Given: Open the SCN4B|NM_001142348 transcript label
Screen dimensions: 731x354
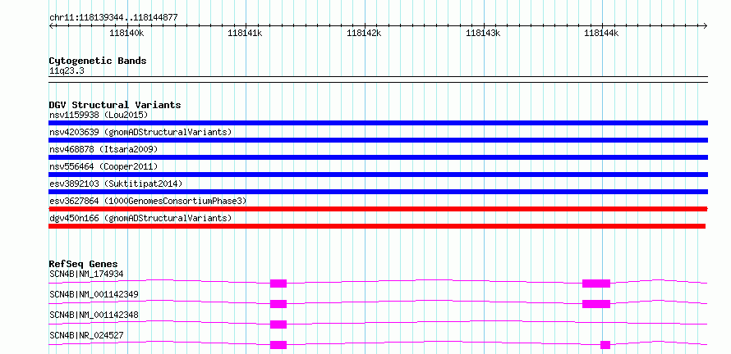Looking at the screenshot, I should point(94,315).
